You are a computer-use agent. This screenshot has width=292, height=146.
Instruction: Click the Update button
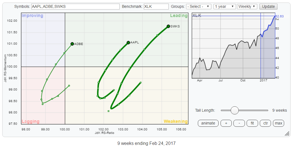coord(268,6)
